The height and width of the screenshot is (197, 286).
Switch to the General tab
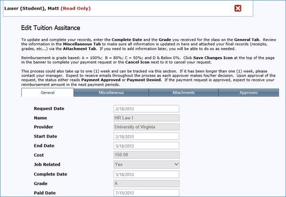pos(48,92)
